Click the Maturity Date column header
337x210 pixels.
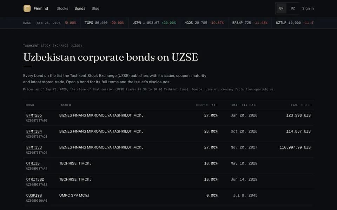(244, 105)
